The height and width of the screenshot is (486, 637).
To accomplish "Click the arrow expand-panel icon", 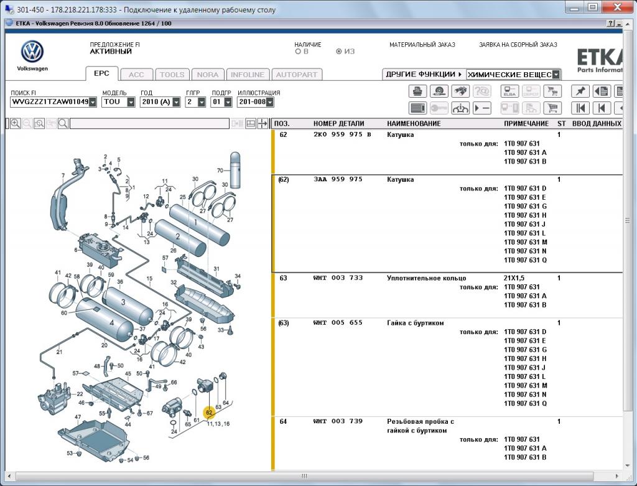I will 263,124.
